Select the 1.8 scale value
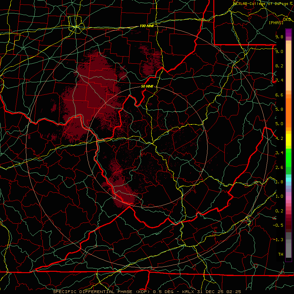Viewport: 294px width, 294px height. click(279, 182)
